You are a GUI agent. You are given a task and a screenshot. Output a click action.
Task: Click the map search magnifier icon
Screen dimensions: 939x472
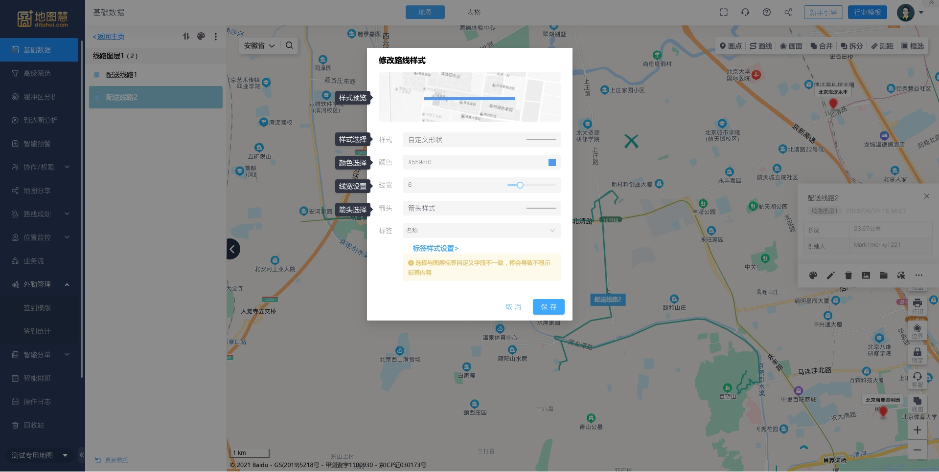(x=289, y=45)
